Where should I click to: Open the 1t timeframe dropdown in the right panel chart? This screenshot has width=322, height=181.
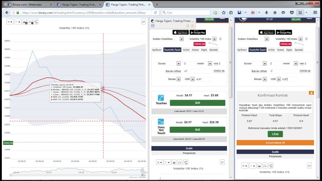click(x=245, y=166)
